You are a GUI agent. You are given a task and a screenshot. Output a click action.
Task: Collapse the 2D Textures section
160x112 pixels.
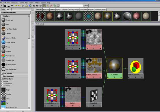click(x=2, y=79)
